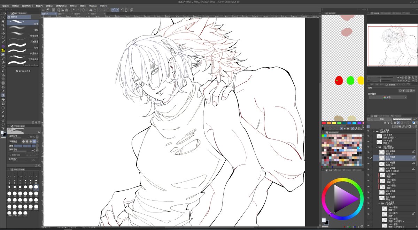Screen dimensions: 418x230
Task: Select the Eraser tool icon
Action: tap(3, 63)
